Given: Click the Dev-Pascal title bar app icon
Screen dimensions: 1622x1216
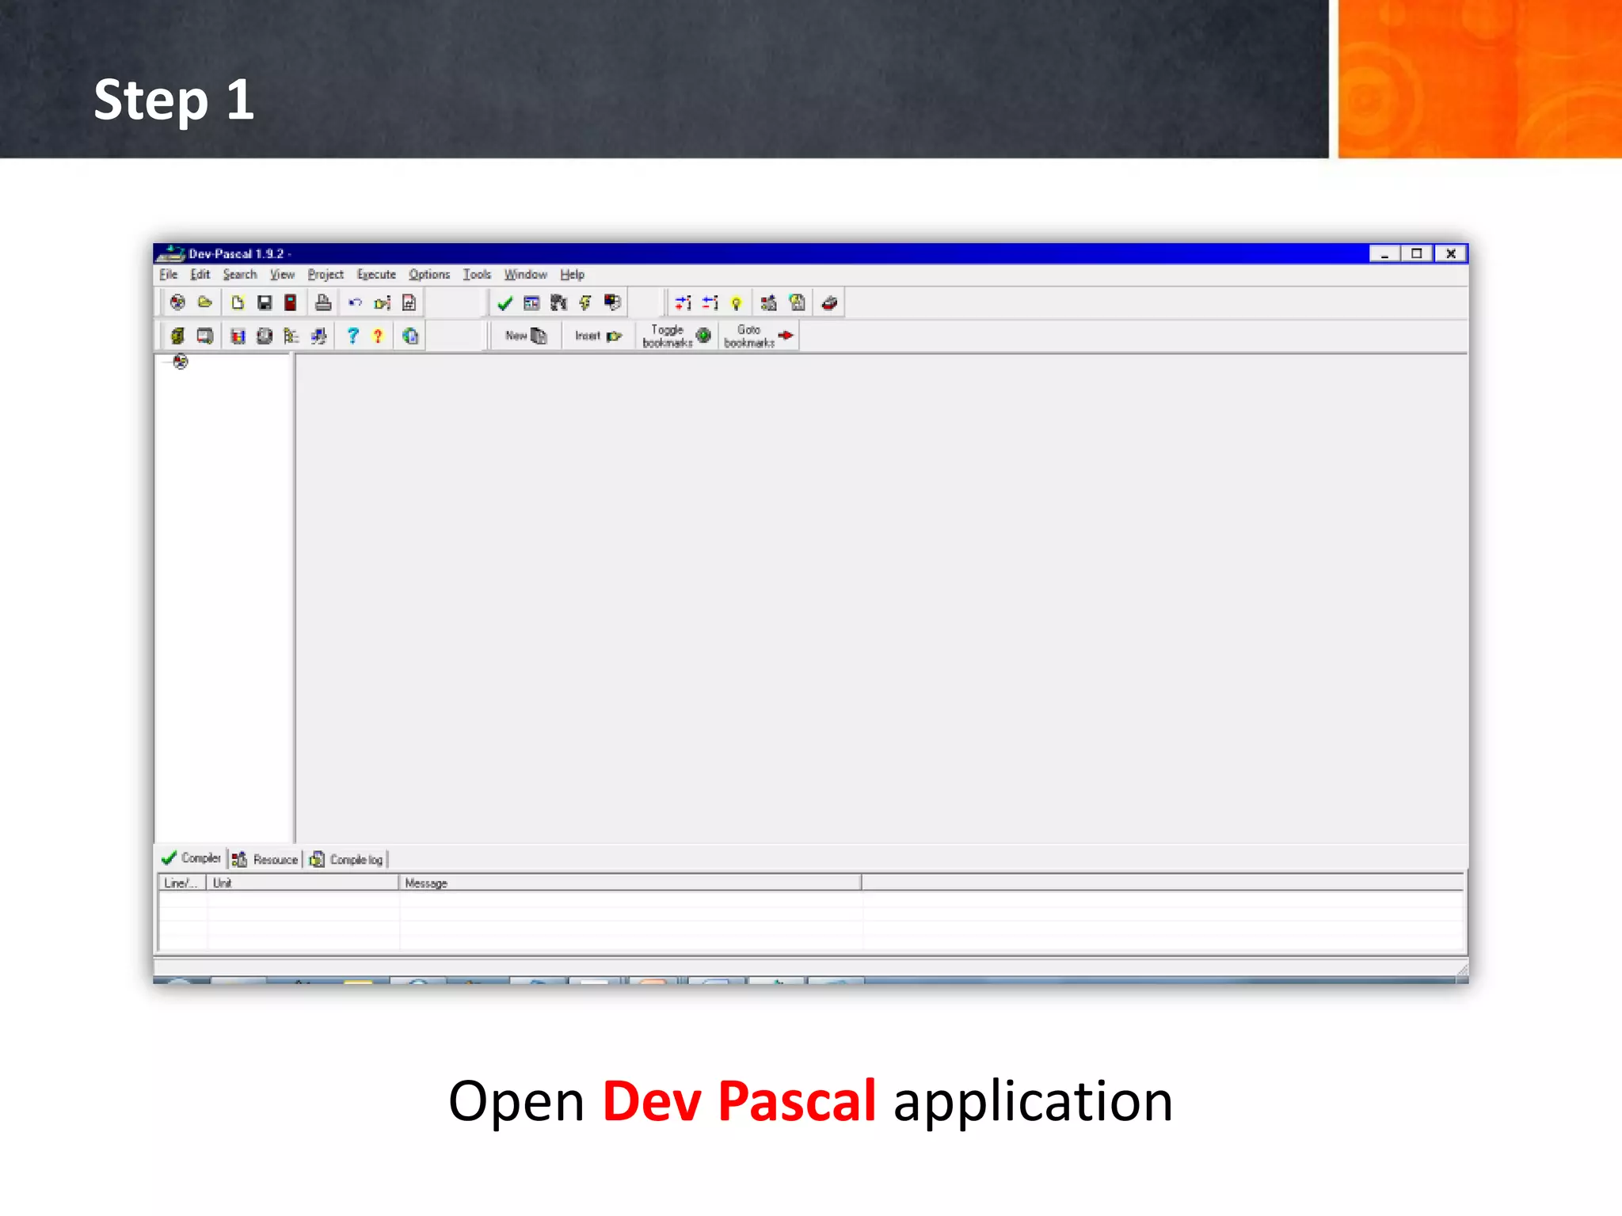Looking at the screenshot, I should coord(170,253).
